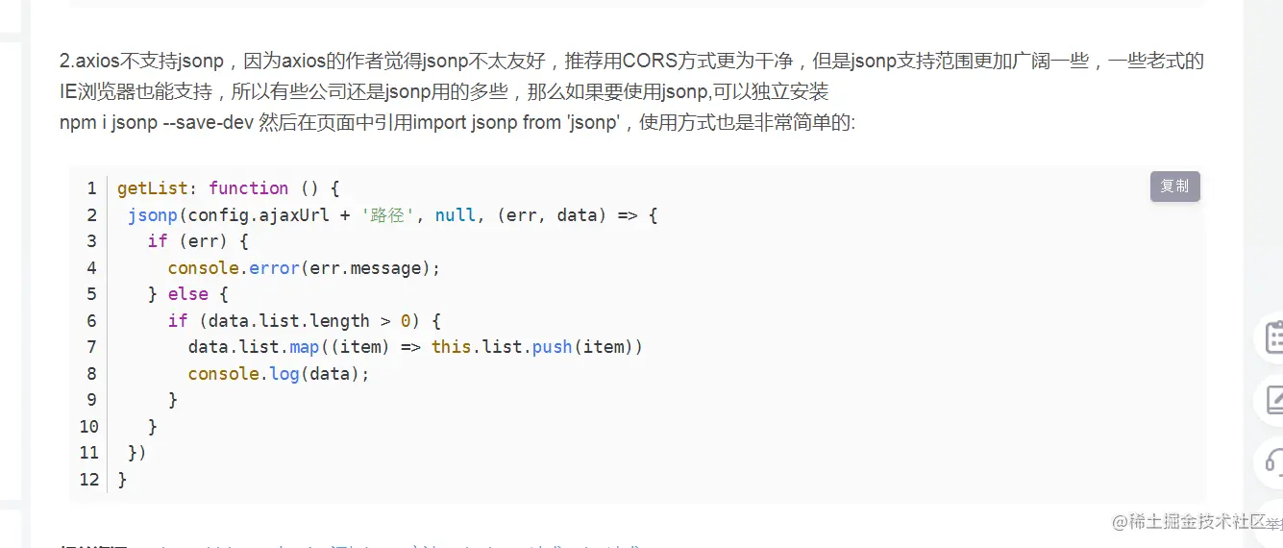Click the word CORS in paragraph

coord(652,62)
